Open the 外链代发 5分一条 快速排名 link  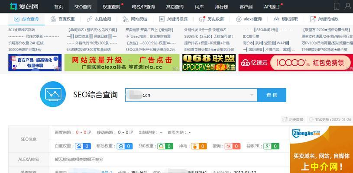click(x=205, y=30)
